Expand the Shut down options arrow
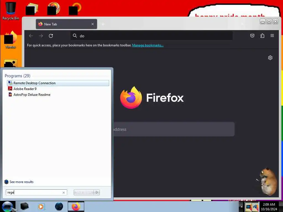283x212 pixels. [x=97, y=192]
